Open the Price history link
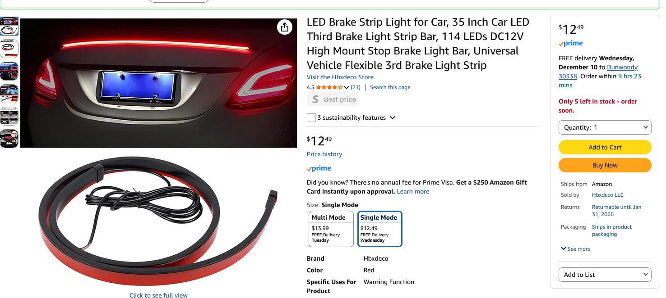 [324, 154]
